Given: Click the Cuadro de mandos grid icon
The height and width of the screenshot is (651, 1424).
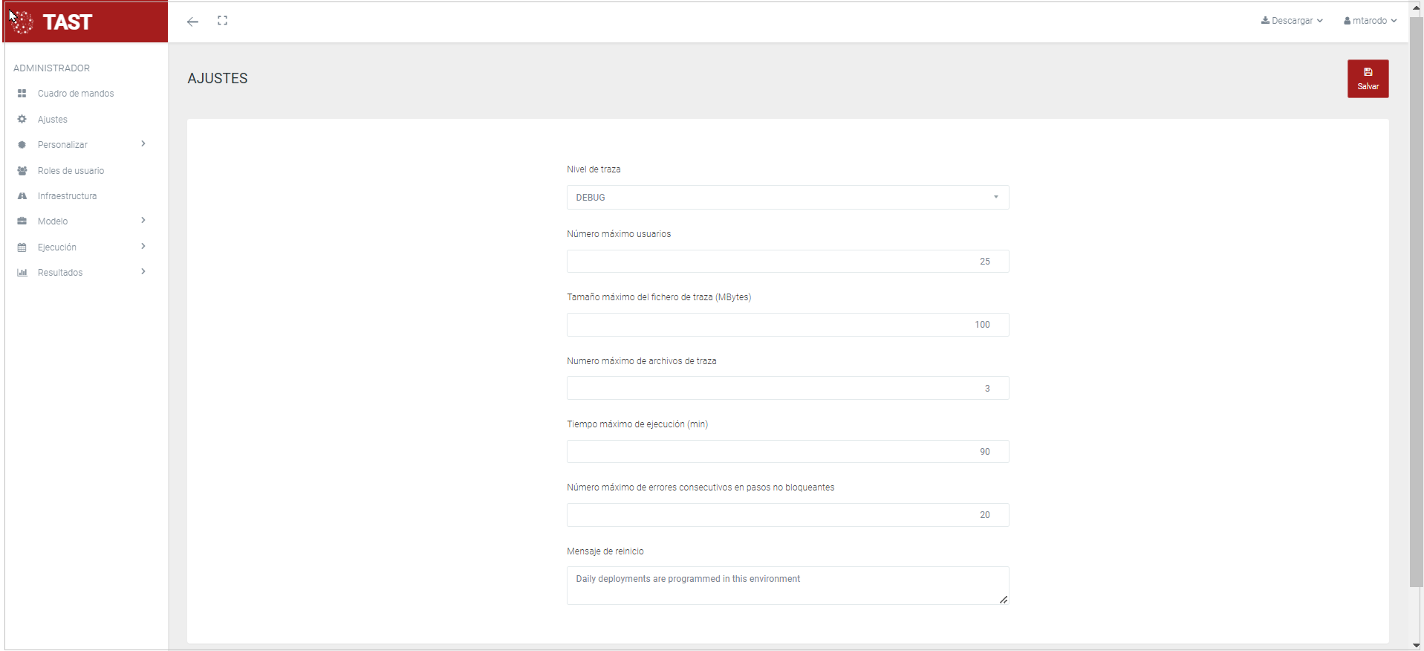Looking at the screenshot, I should [22, 94].
